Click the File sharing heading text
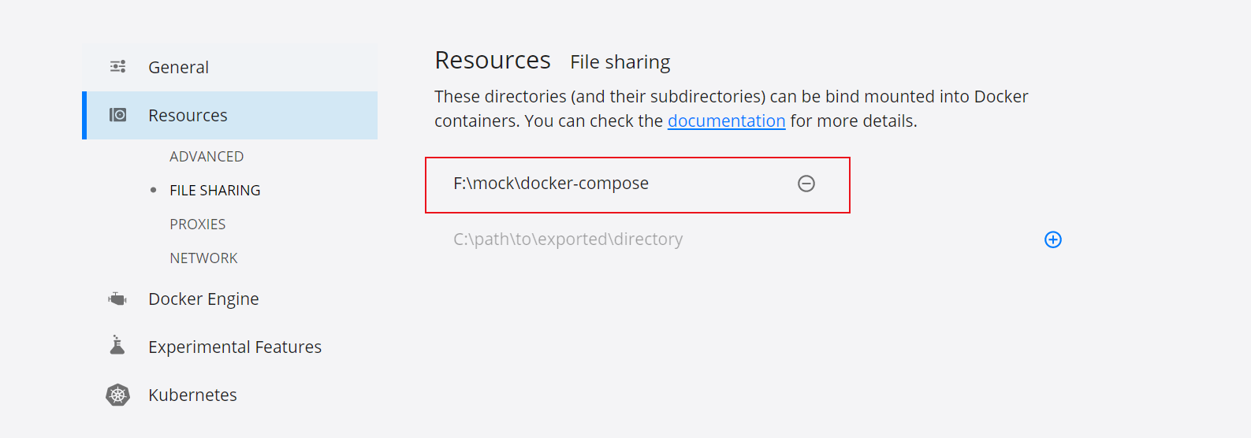This screenshot has height=438, width=1251. 620,62
